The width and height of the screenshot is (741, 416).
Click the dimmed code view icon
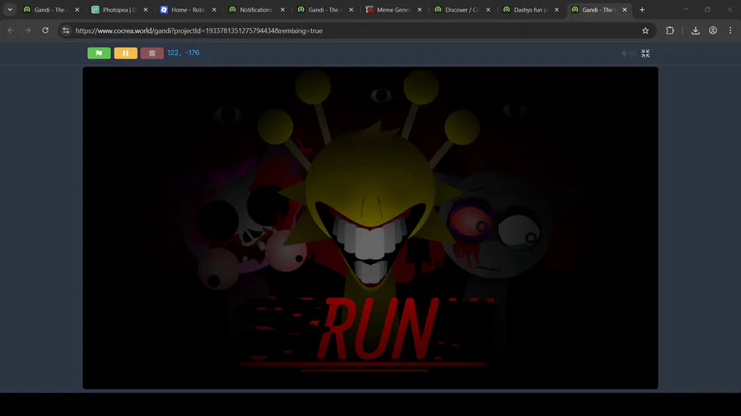633,53
